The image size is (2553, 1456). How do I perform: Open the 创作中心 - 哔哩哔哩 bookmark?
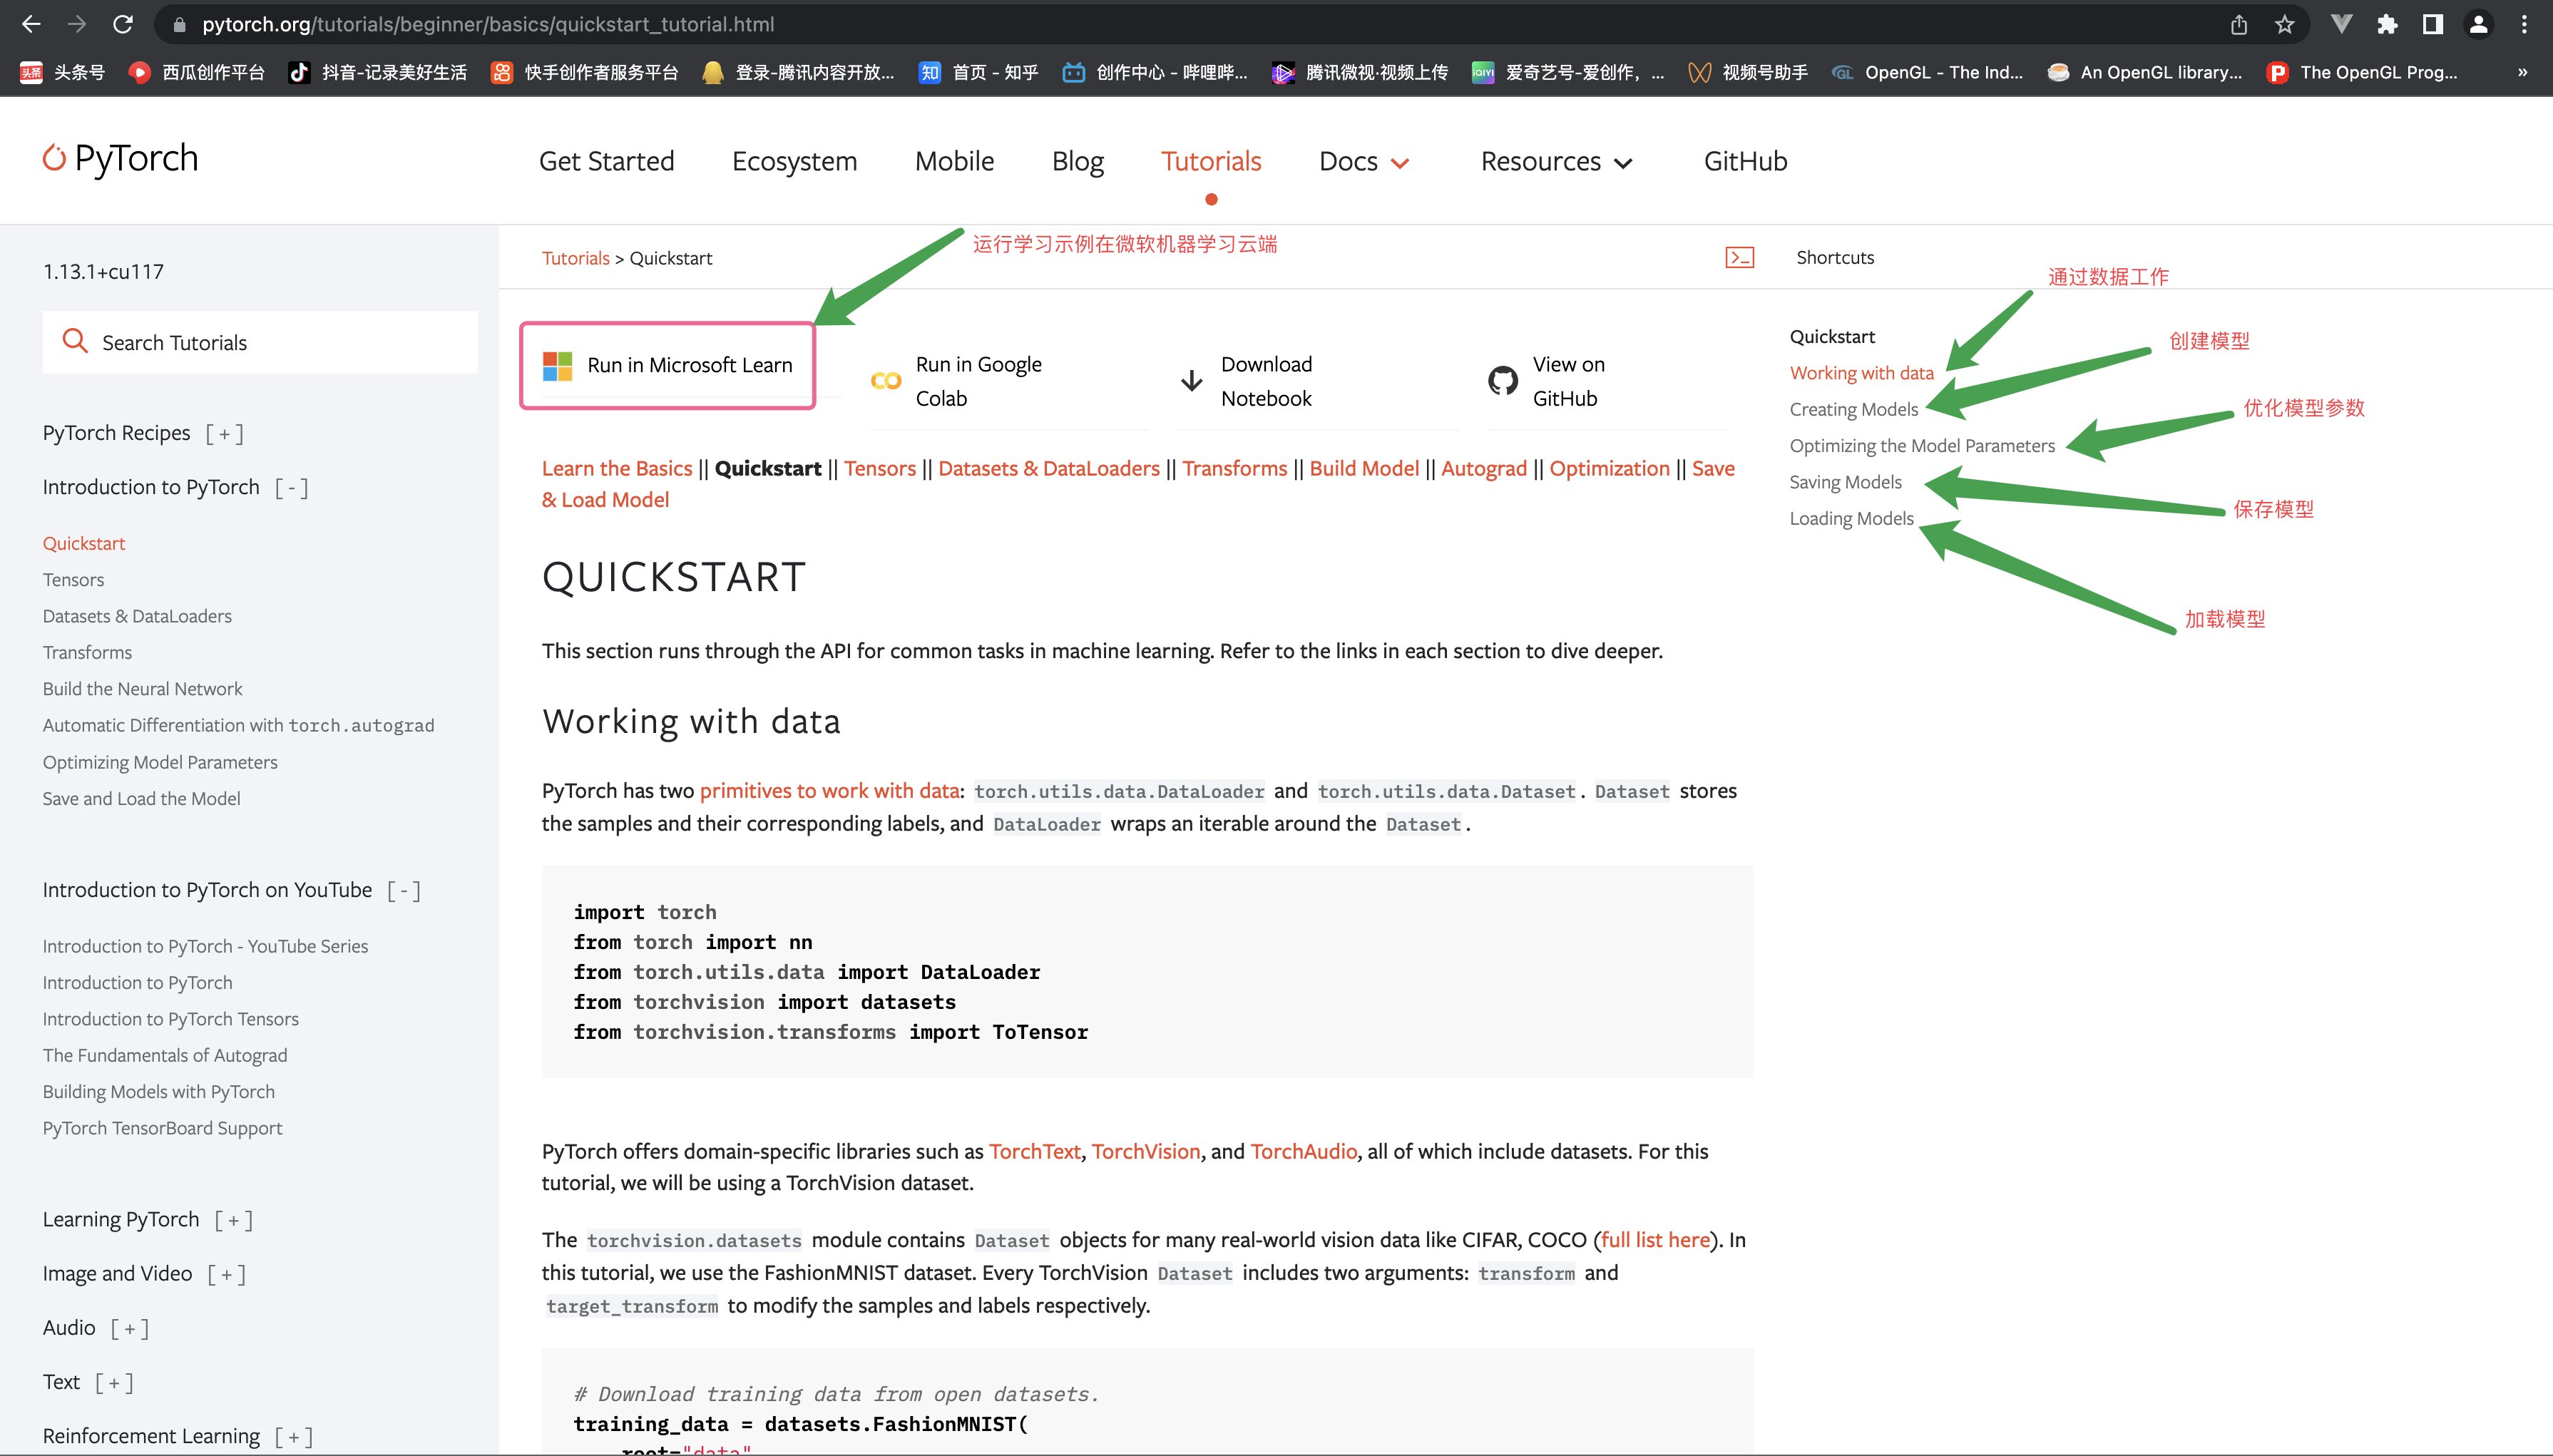[1154, 72]
